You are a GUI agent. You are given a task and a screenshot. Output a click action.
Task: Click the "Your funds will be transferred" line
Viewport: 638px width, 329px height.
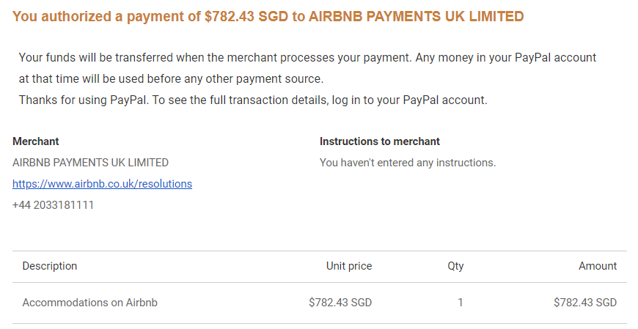[x=307, y=58]
